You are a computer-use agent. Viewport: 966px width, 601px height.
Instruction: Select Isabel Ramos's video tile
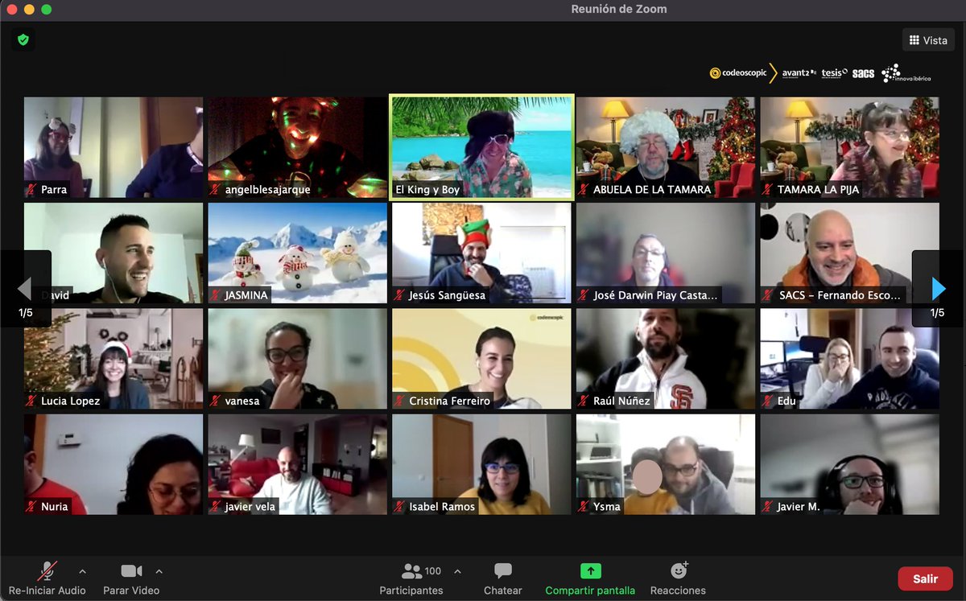[481, 464]
